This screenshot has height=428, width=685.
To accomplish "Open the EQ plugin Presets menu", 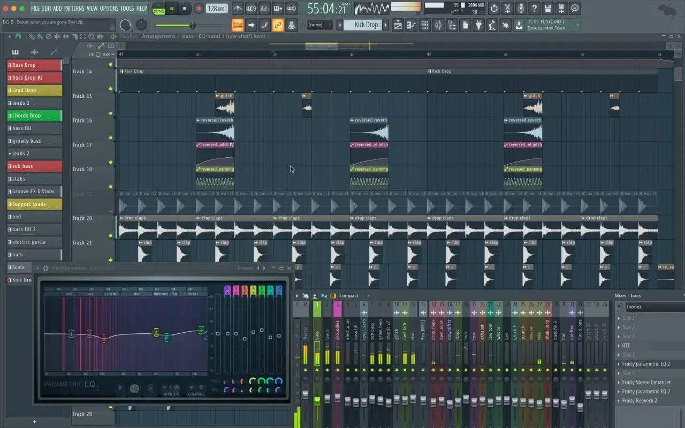I will point(246,268).
